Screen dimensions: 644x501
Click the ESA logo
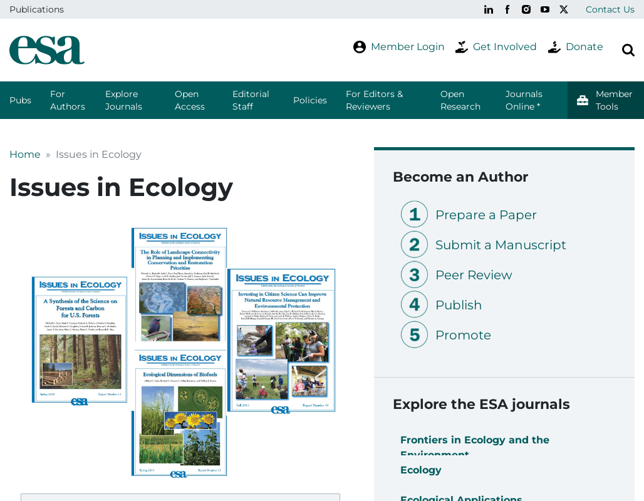click(47, 49)
